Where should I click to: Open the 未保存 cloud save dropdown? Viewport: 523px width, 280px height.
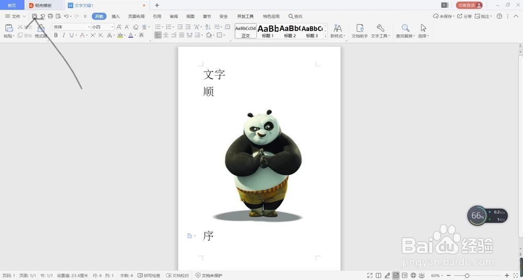[444, 16]
